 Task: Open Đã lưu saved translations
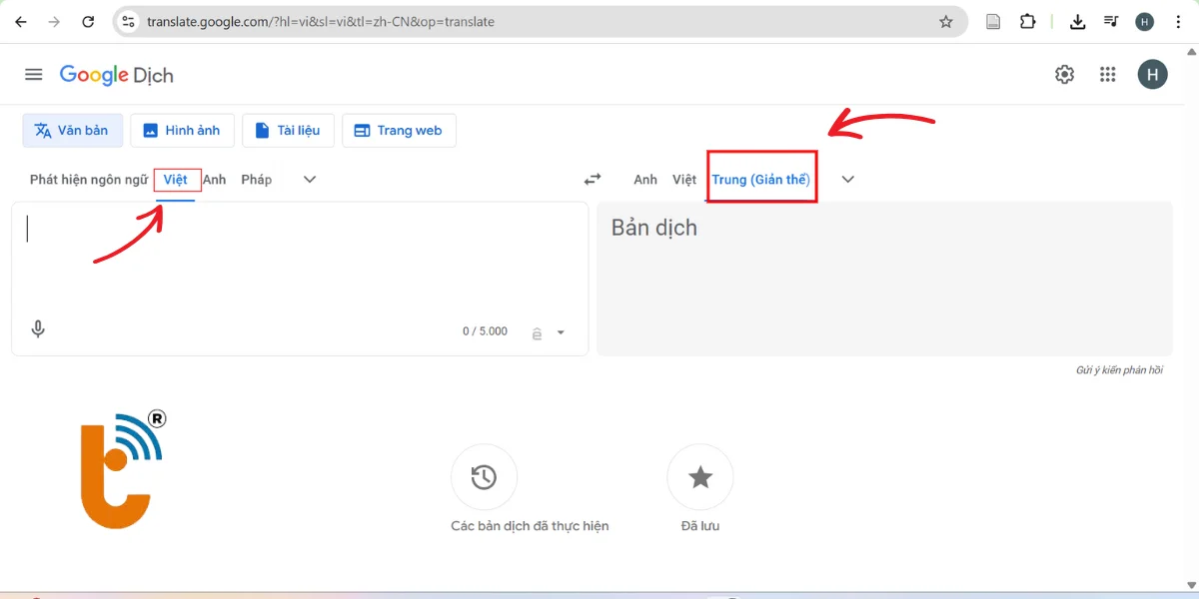699,476
